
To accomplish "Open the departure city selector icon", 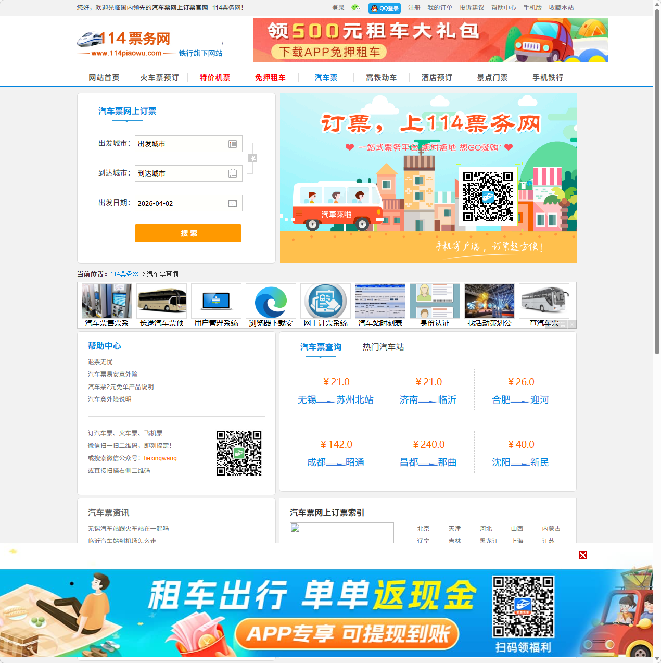I will click(x=233, y=144).
